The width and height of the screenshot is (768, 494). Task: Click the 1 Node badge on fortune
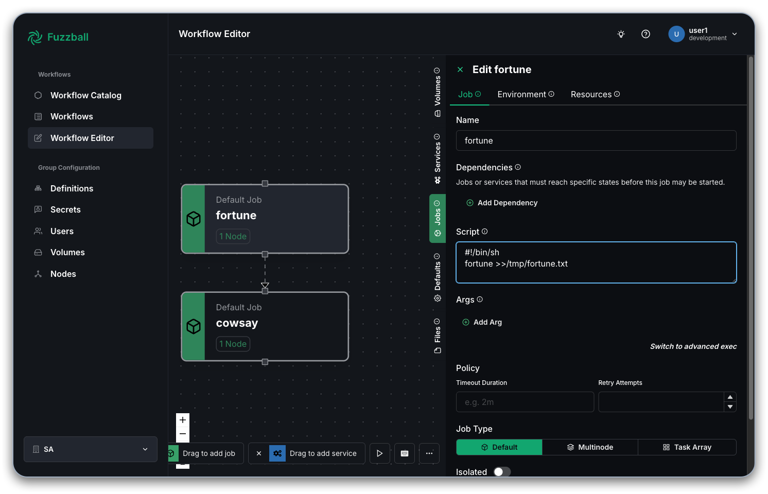(x=233, y=236)
